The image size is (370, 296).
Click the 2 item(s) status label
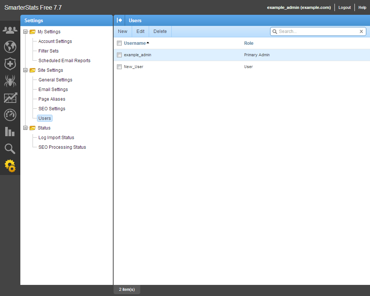coord(127,289)
